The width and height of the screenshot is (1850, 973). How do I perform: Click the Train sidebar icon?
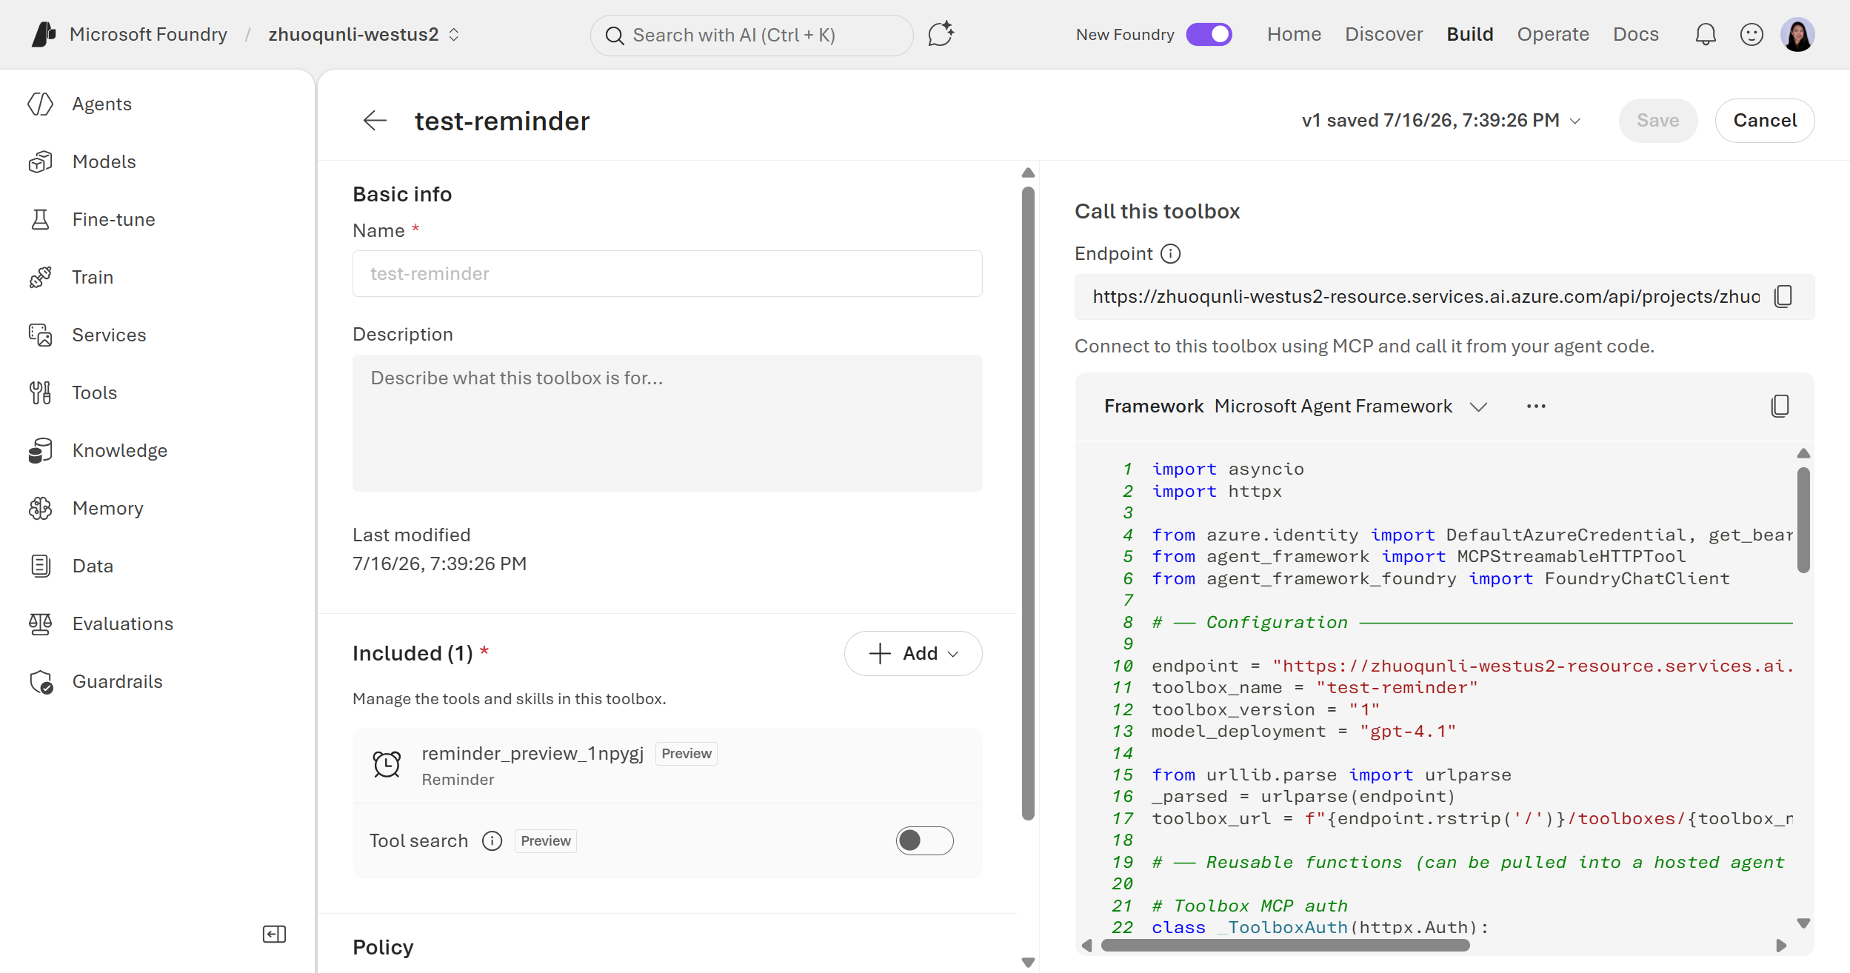click(x=41, y=278)
